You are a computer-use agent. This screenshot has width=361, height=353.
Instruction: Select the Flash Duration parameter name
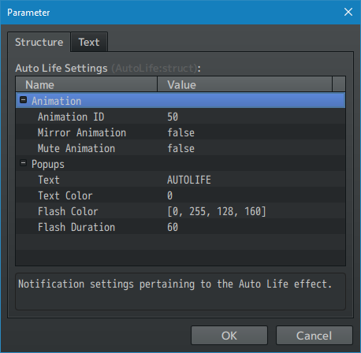coord(76,227)
